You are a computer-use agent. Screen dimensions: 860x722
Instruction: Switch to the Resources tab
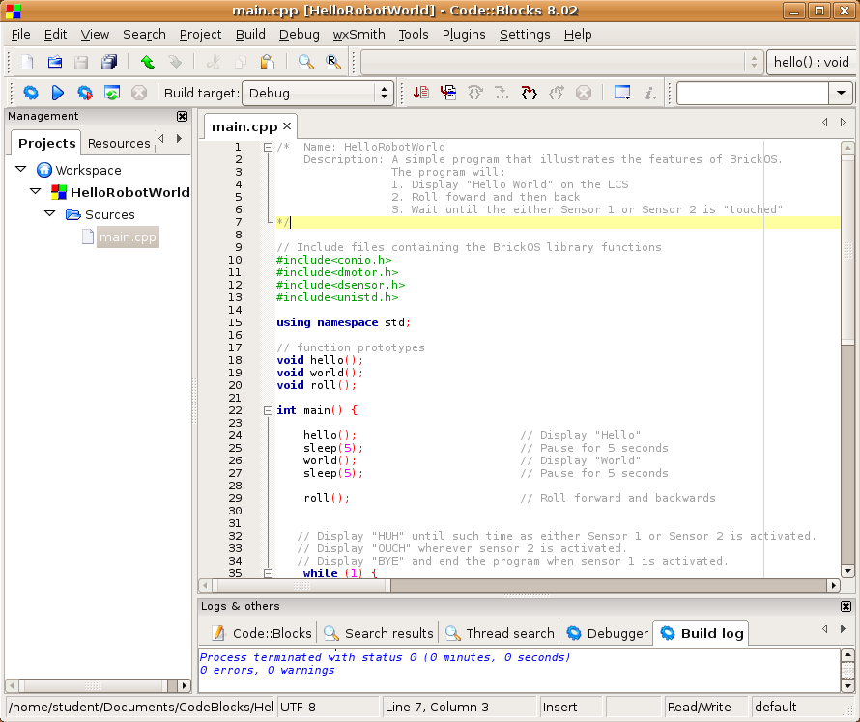coord(119,143)
